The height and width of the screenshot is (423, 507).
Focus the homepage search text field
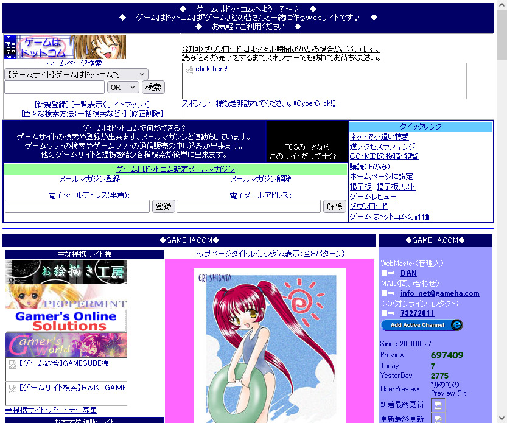point(54,87)
